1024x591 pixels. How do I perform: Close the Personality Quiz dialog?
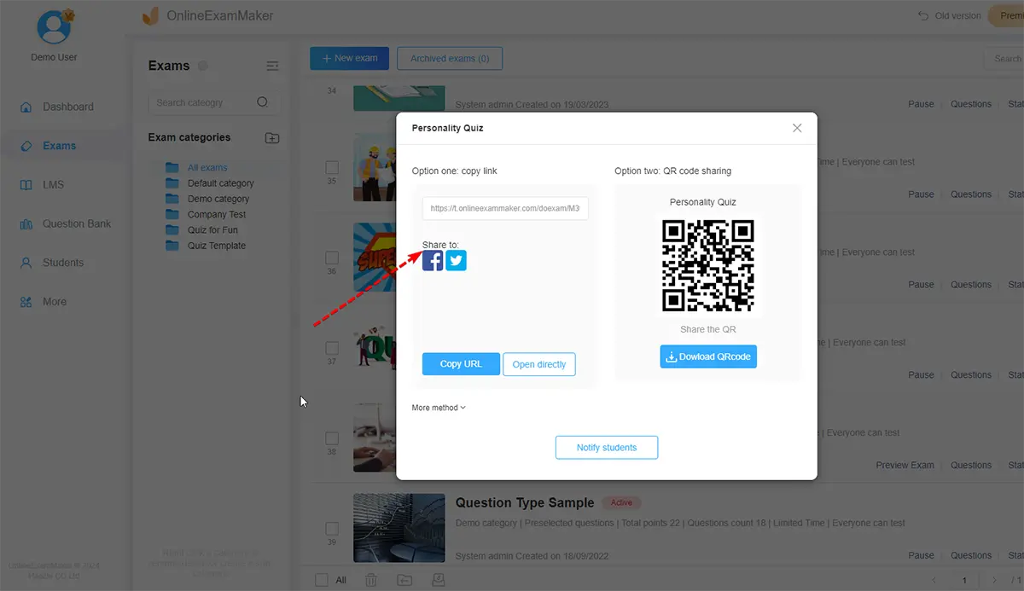797,128
